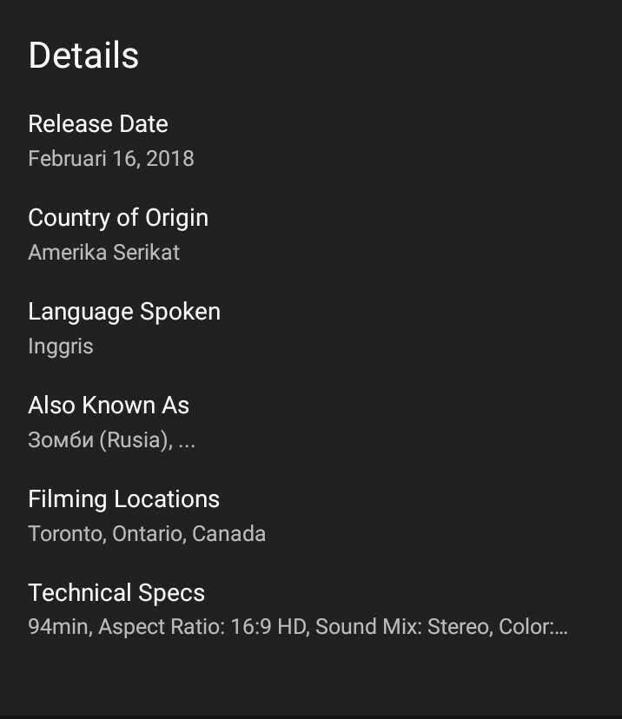Open the Technical Specs heading
622x719 pixels.
tap(116, 593)
